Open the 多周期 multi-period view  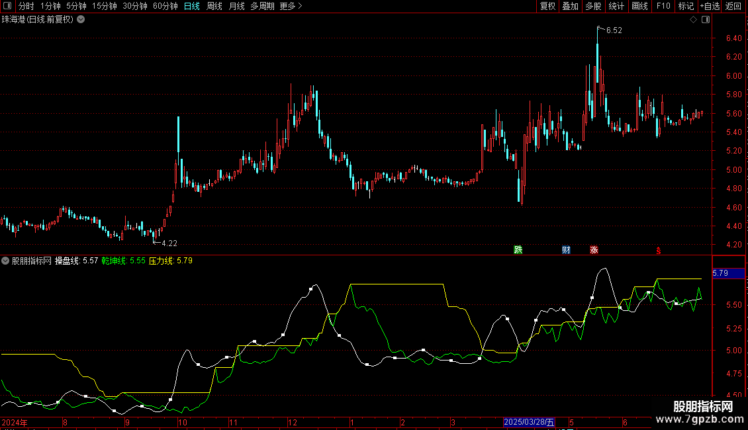262,6
